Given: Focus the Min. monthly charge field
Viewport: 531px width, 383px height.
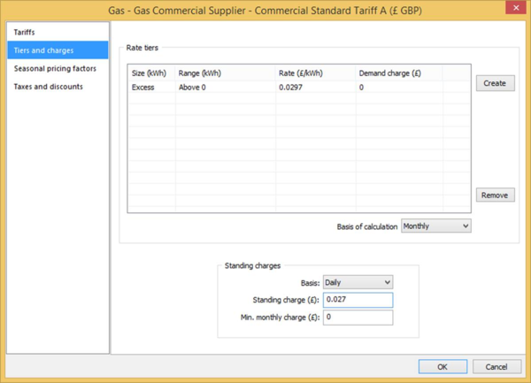Looking at the screenshot, I should pos(358,317).
